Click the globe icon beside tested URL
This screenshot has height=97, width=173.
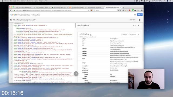point(11,20)
